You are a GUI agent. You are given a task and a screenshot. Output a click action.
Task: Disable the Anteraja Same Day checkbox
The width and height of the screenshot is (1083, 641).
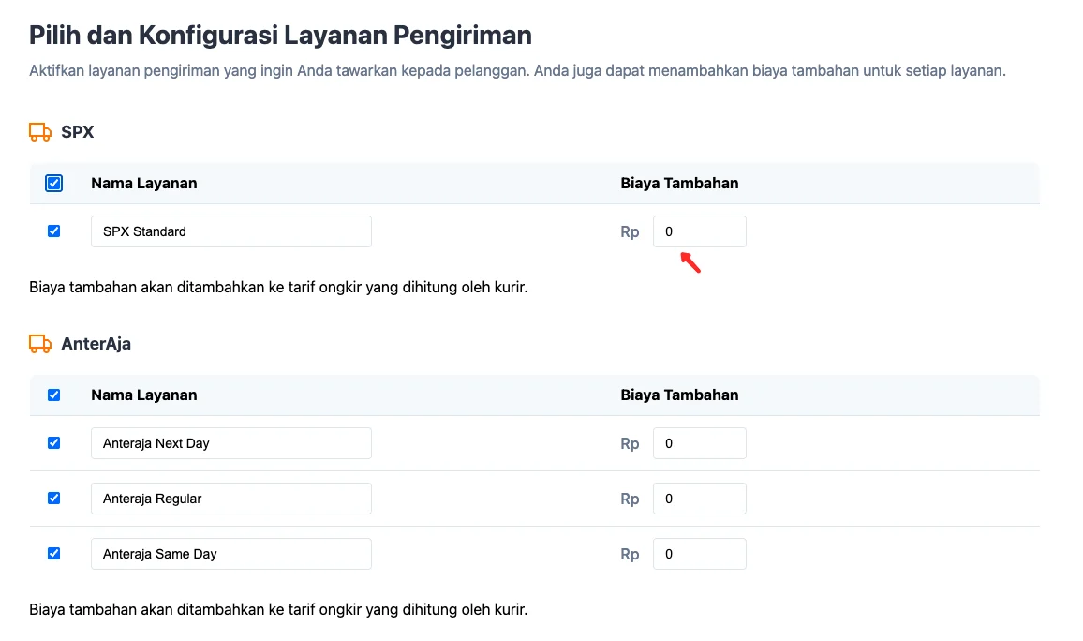point(53,553)
